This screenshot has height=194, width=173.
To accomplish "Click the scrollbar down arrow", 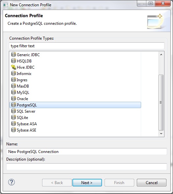I will [x=161, y=134].
